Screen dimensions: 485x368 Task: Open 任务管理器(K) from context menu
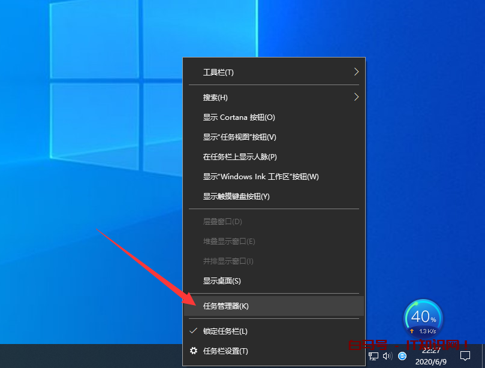[x=226, y=306]
